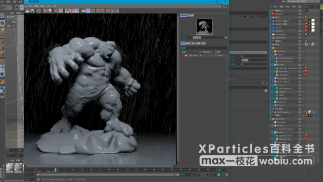Adjust the navigator zoom slider
This screenshot has height=182, width=323.
[208, 37]
